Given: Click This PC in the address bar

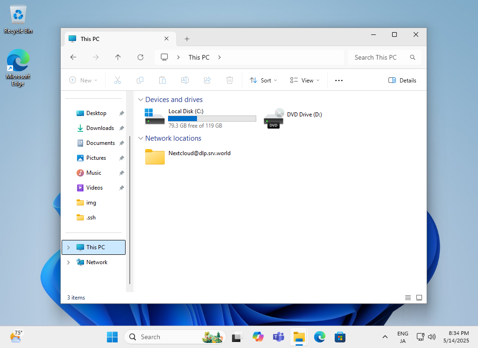Looking at the screenshot, I should [x=199, y=57].
